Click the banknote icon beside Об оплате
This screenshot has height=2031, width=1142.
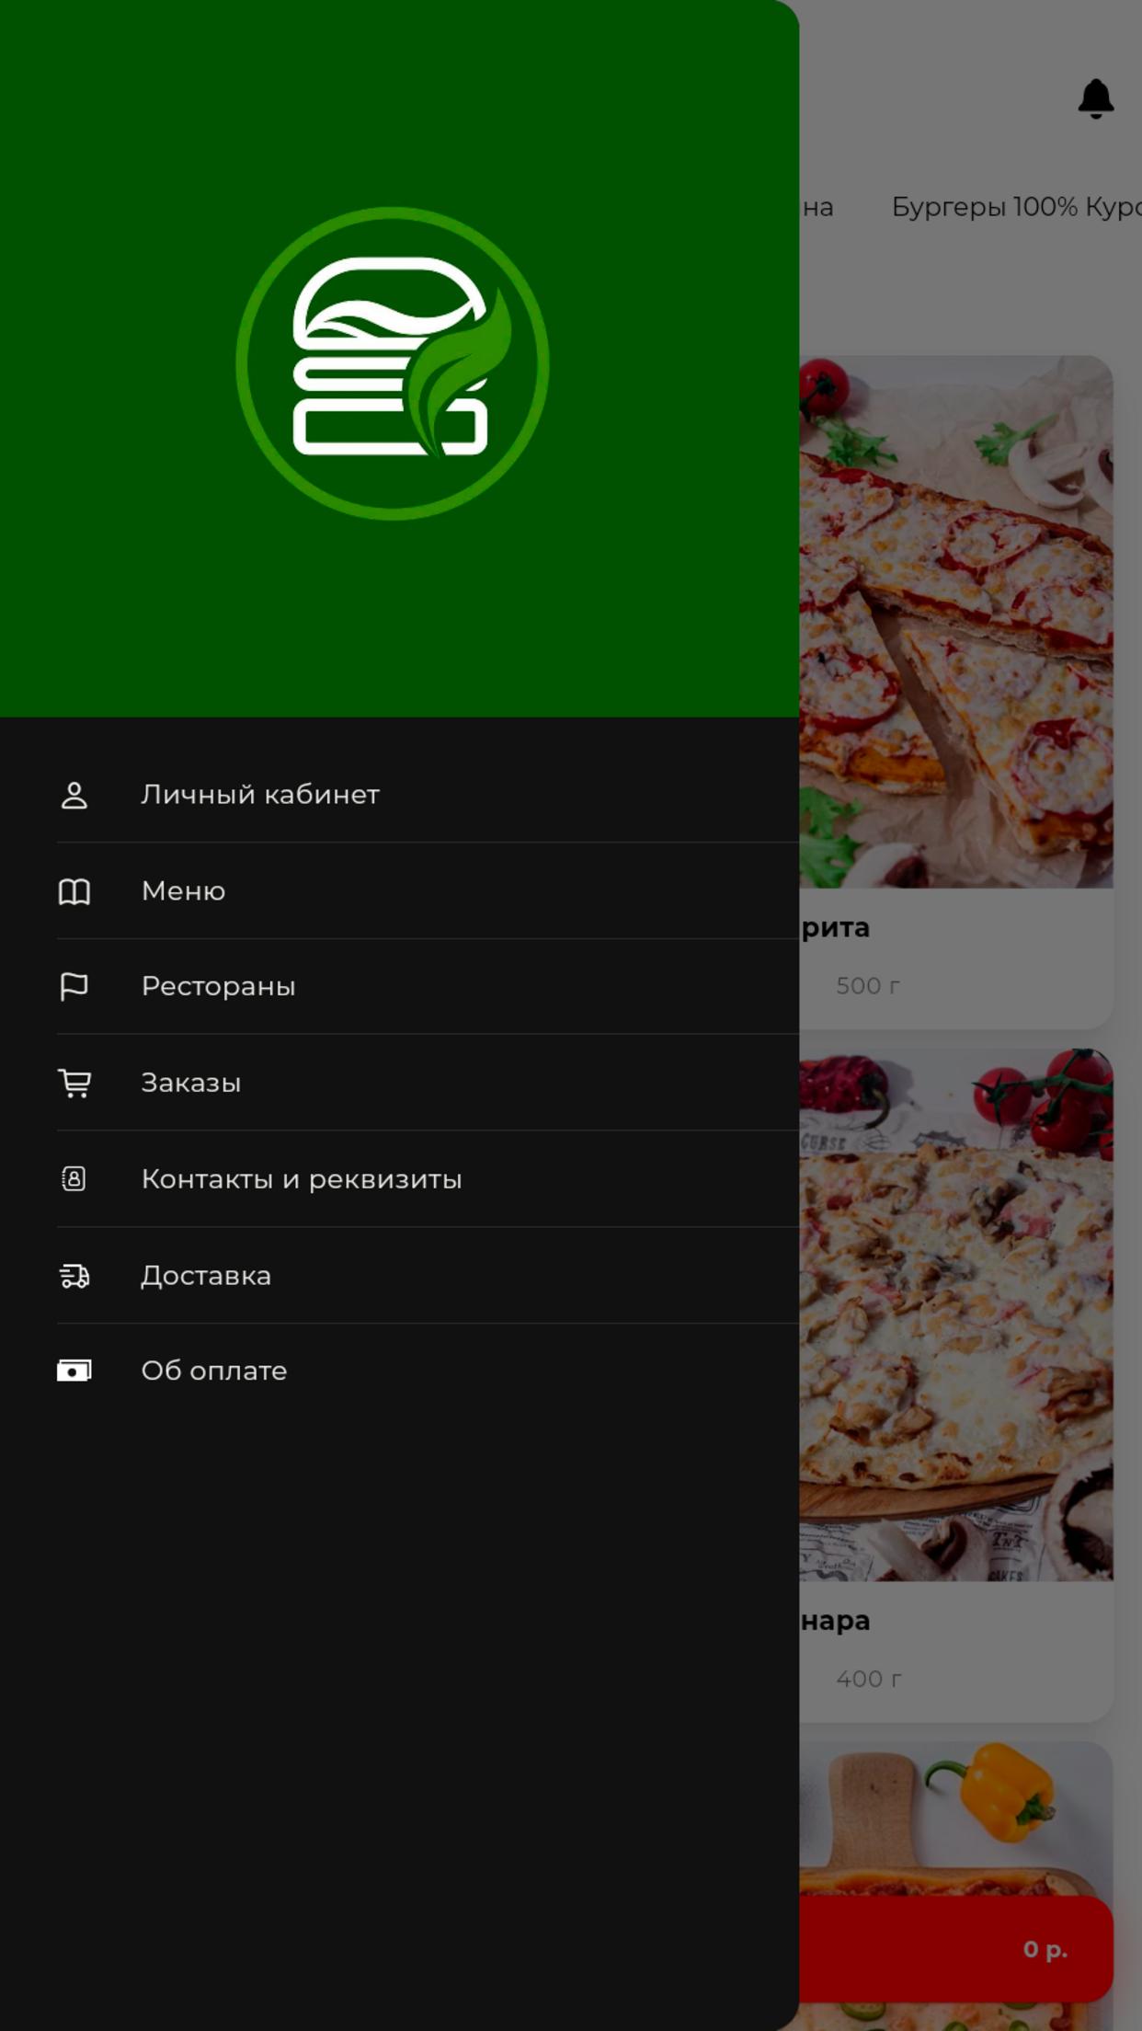[74, 1371]
